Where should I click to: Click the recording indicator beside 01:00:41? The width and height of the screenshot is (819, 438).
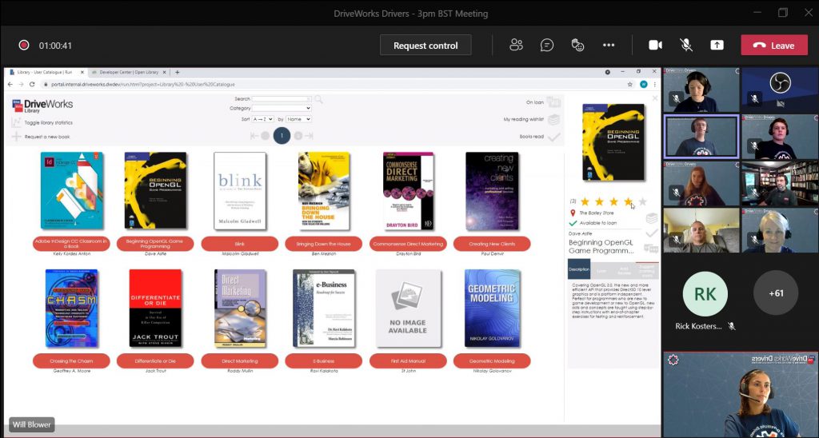(x=23, y=46)
